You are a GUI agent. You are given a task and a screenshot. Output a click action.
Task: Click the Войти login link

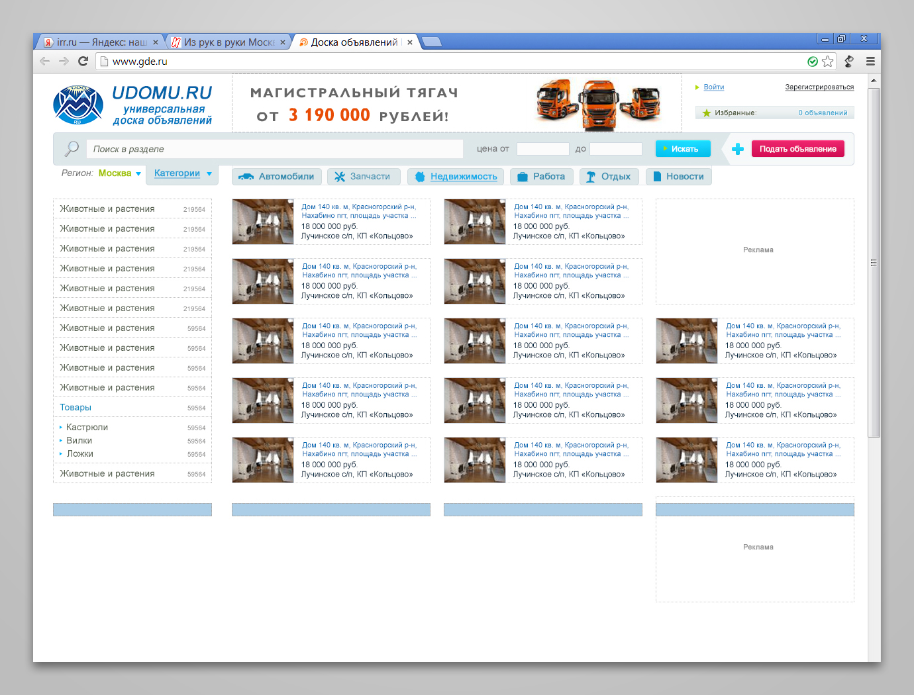click(x=714, y=87)
